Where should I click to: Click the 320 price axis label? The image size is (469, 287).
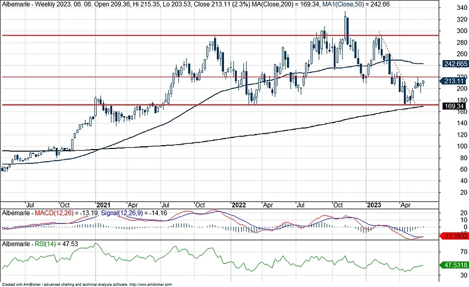(462, 19)
